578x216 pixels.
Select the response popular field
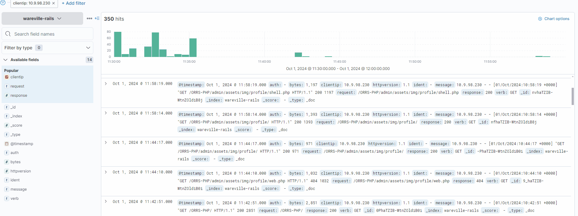(x=19, y=95)
